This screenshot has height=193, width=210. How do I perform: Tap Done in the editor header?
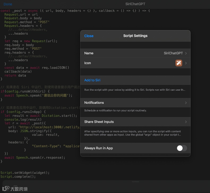pyautogui.click(x=8, y=4)
